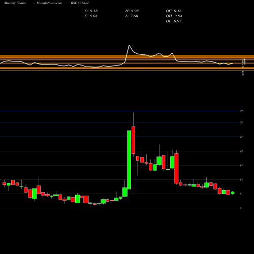254x254 pixels.
Task: Click the '28' price axis label
Action: point(241,137)
